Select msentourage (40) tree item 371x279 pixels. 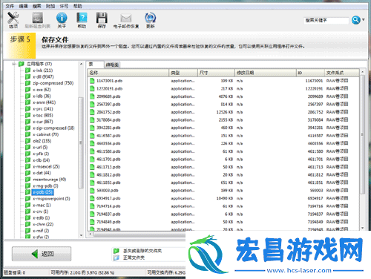click(49, 180)
